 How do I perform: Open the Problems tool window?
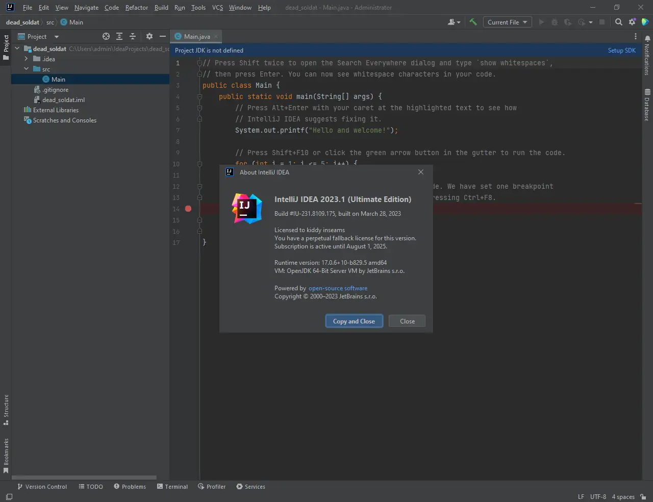(x=130, y=487)
